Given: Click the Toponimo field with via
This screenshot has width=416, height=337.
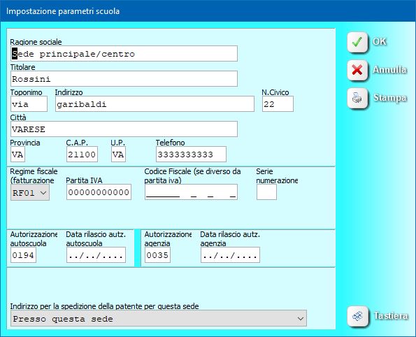Looking at the screenshot, I should (29, 104).
